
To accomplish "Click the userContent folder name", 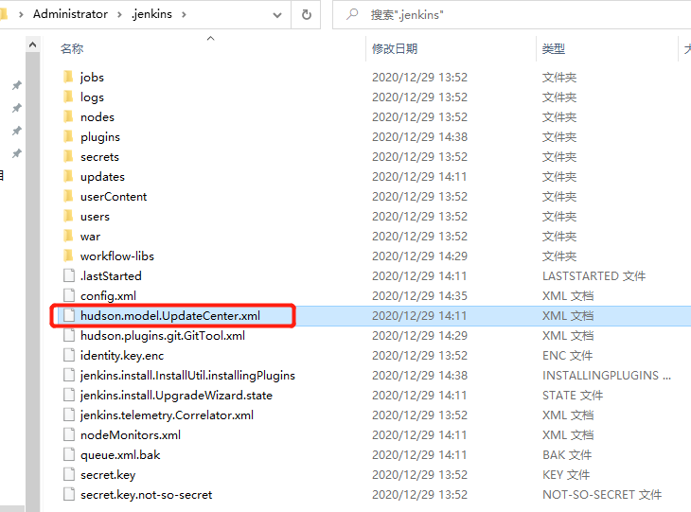I will point(114,197).
